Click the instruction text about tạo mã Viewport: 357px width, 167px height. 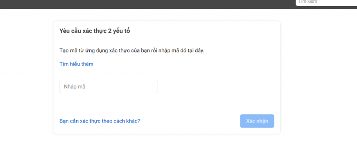132,51
